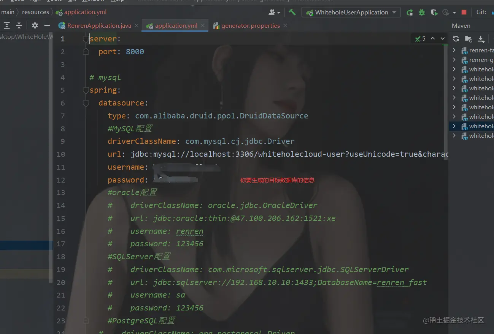Click the password key on line 12

(x=126, y=180)
